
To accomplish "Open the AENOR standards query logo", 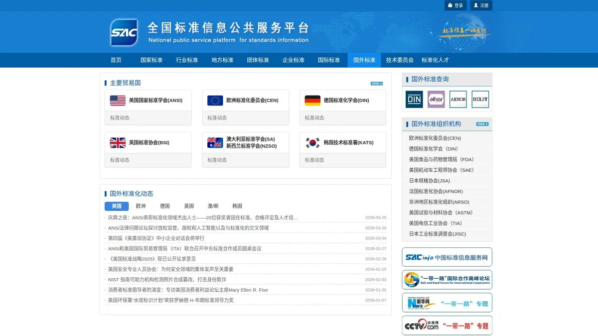I will (458, 99).
